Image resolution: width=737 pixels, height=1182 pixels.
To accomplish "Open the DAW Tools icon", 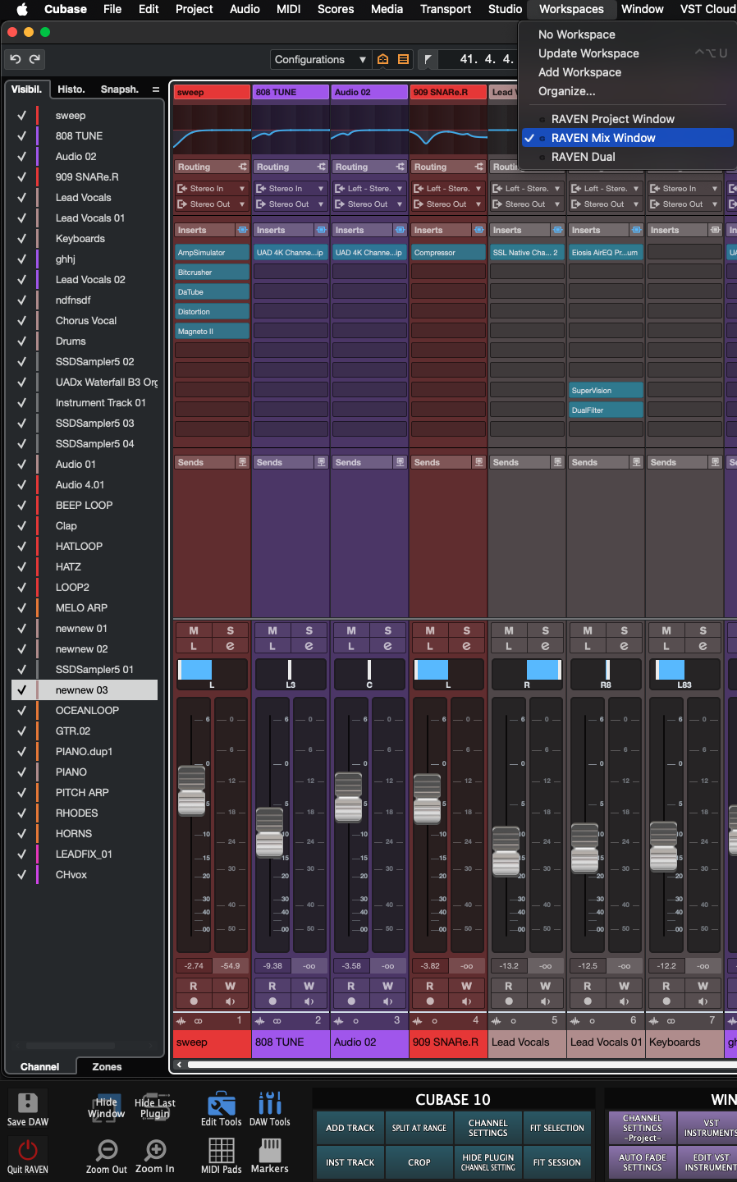I will (270, 1102).
